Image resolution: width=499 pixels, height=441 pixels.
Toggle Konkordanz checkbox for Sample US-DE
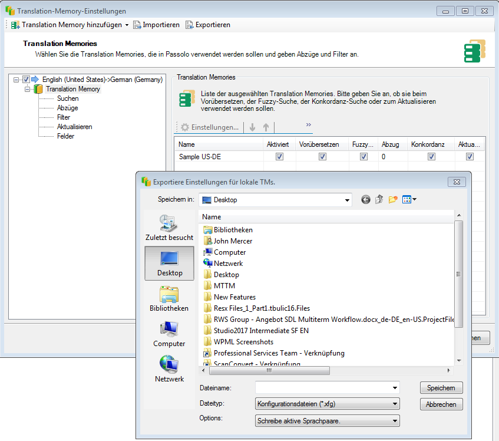tap(431, 157)
